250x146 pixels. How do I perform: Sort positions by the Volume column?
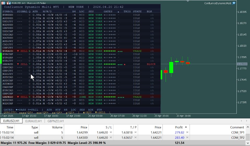coord(52,127)
